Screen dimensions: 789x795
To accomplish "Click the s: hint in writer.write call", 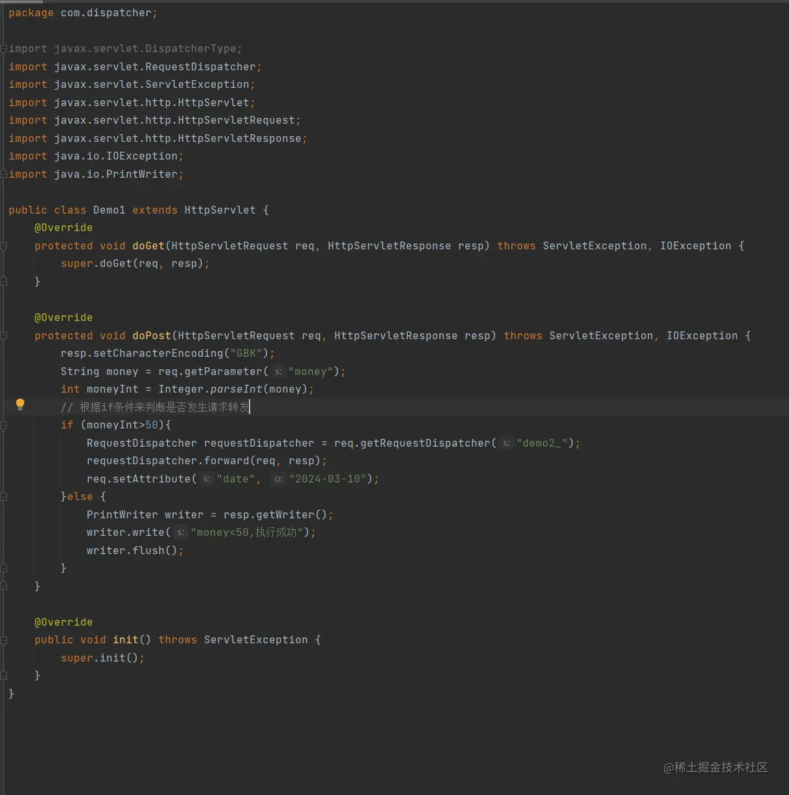I will click(180, 533).
